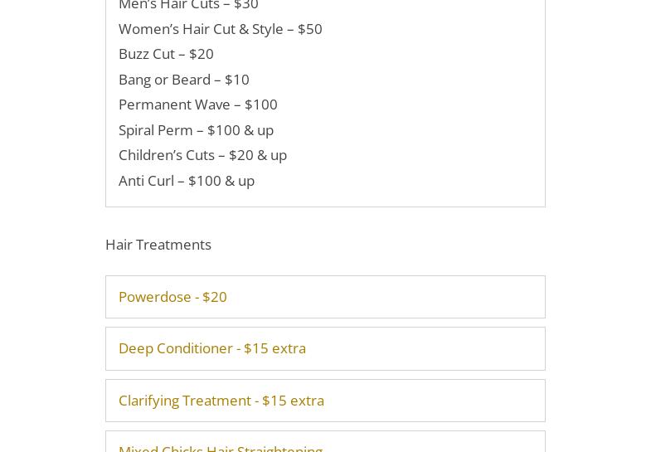Screen dimensions: 651x452
Task: Click the $50 price for Women's Hair Cut
Action: pyautogui.click(x=309, y=29)
